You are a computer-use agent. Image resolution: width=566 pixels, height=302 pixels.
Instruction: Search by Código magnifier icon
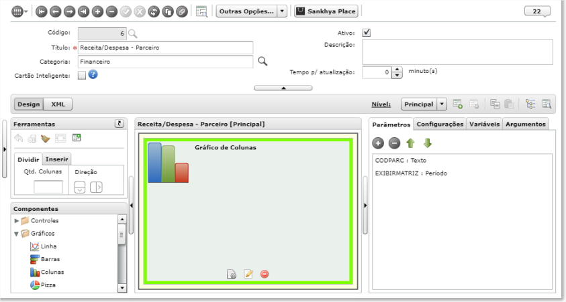point(133,34)
